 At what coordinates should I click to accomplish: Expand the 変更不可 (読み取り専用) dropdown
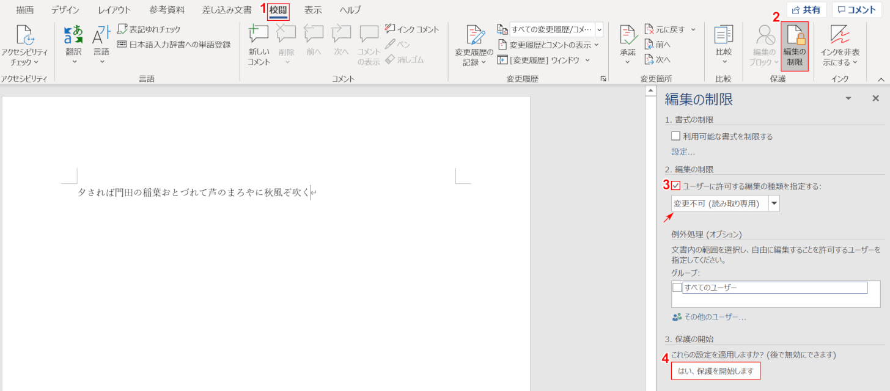coord(774,204)
